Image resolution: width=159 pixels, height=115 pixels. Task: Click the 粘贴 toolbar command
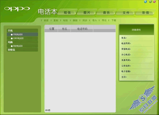click(66, 20)
